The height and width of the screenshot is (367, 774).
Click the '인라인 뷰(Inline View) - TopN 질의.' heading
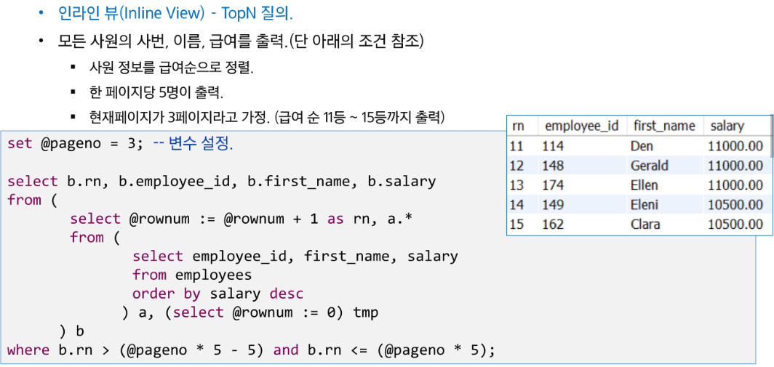[175, 13]
